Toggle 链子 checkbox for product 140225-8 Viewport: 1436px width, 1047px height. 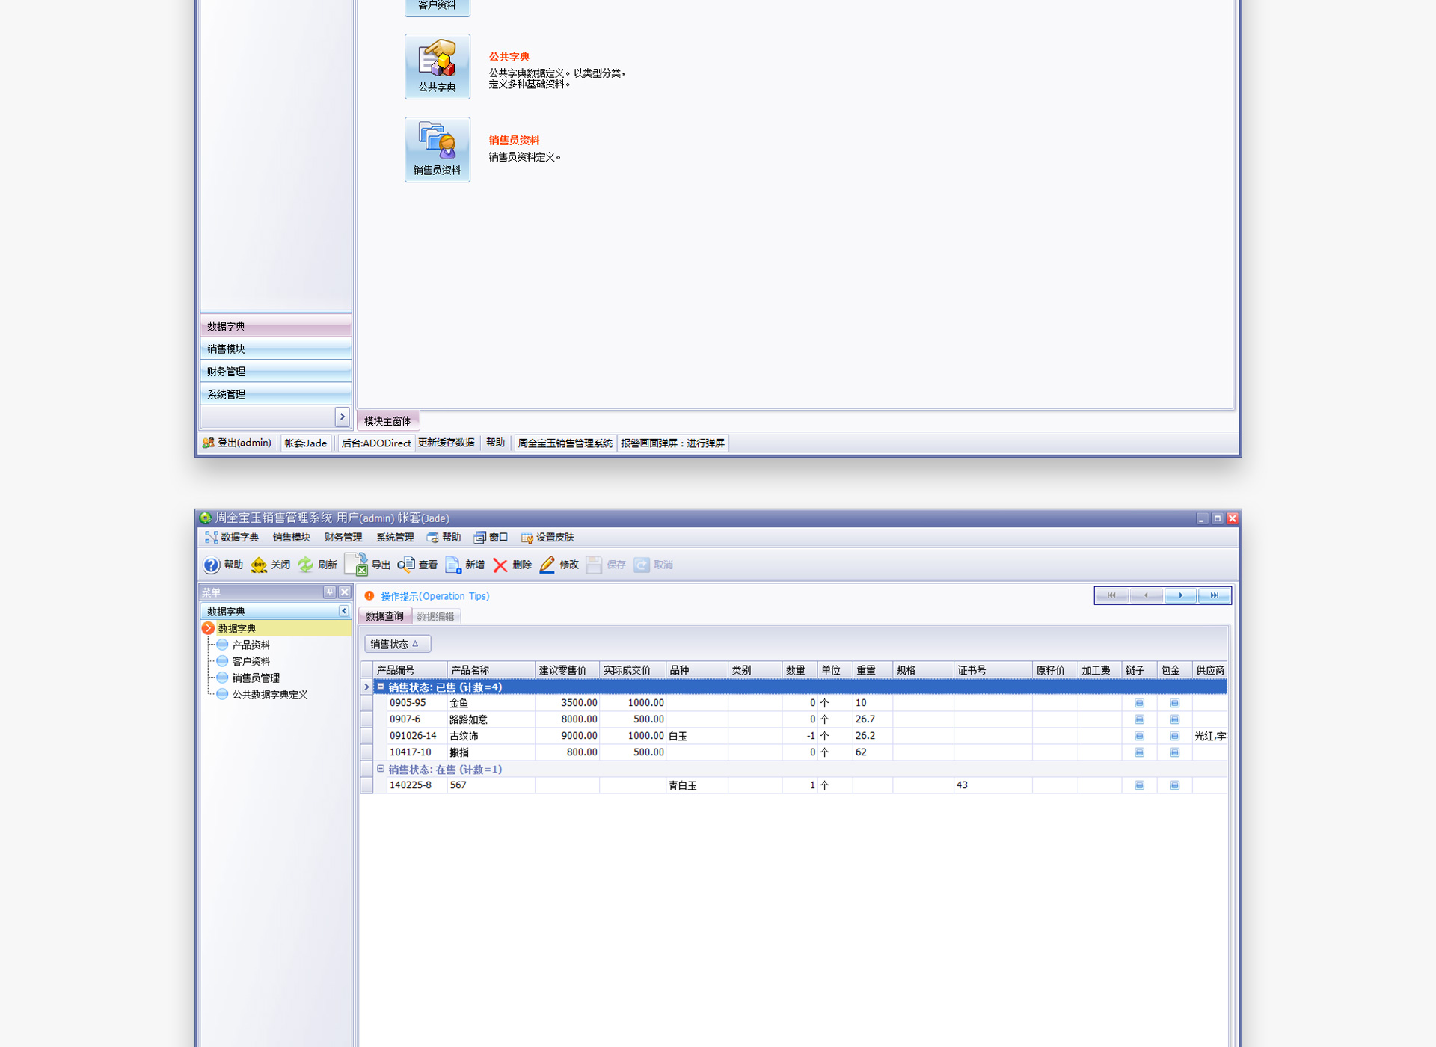point(1139,785)
